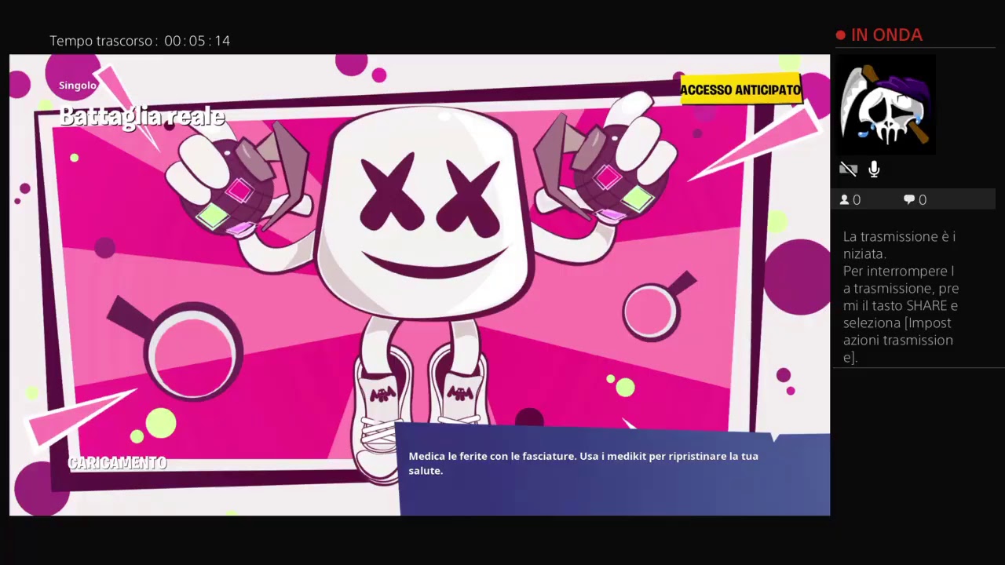Click the yellow "ACCESSO ANTICIPATO" badge
This screenshot has height=565, width=1005.
click(740, 90)
